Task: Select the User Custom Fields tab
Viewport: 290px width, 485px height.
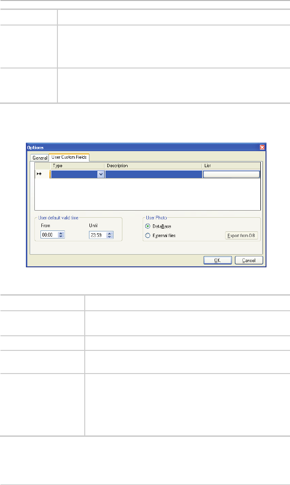Action: [69, 157]
